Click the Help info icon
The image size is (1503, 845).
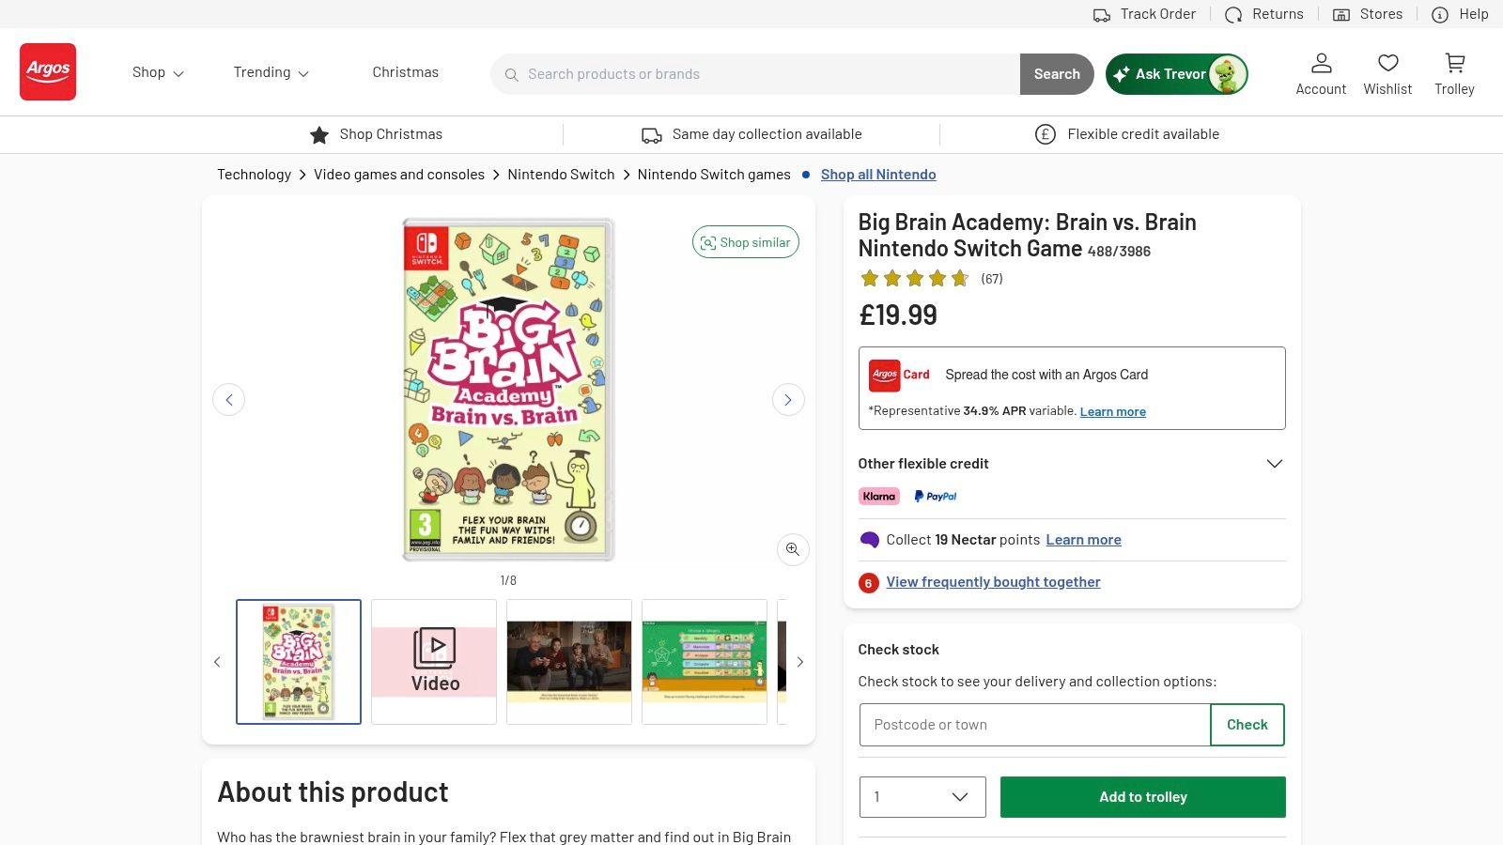1440,14
